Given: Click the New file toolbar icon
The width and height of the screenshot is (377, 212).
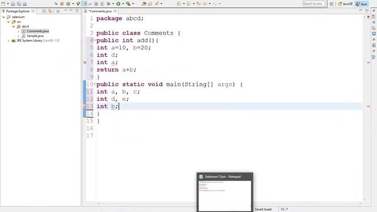Looking at the screenshot, I should click(4, 4).
